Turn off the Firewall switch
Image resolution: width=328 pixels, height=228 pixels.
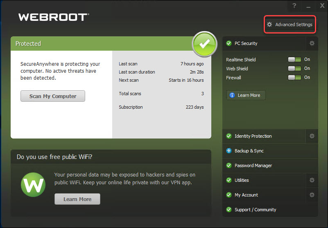[294, 78]
